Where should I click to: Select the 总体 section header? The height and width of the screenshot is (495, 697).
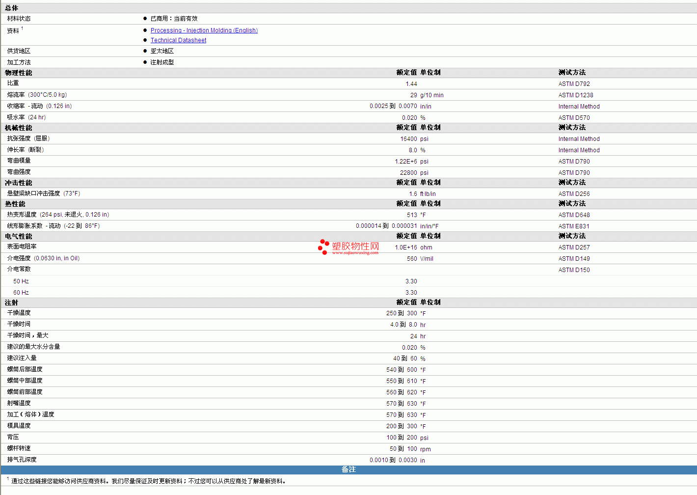tap(11, 8)
